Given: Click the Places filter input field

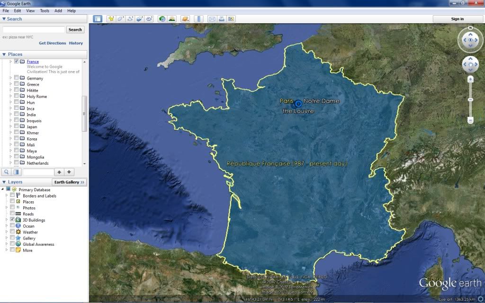Looking at the screenshot, I should 38,172.
